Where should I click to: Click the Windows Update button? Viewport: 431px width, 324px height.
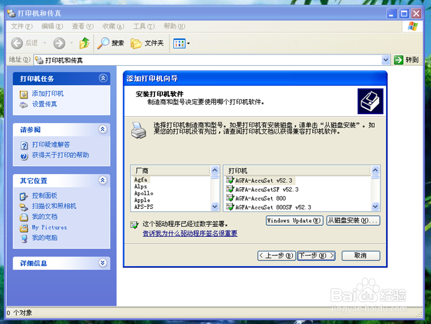click(x=294, y=221)
